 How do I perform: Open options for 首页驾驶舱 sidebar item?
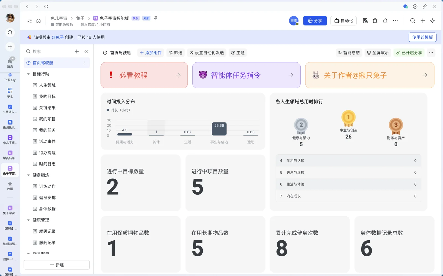click(84, 63)
